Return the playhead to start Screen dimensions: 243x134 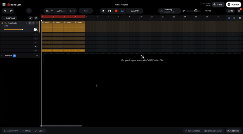[x=110, y=11]
